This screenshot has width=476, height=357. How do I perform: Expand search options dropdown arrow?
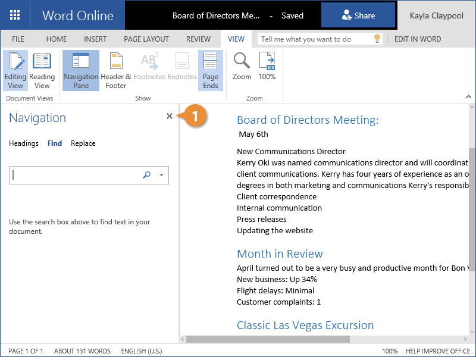click(161, 176)
